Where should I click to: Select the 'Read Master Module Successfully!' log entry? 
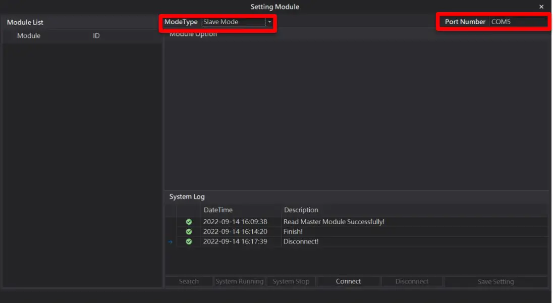click(x=334, y=222)
